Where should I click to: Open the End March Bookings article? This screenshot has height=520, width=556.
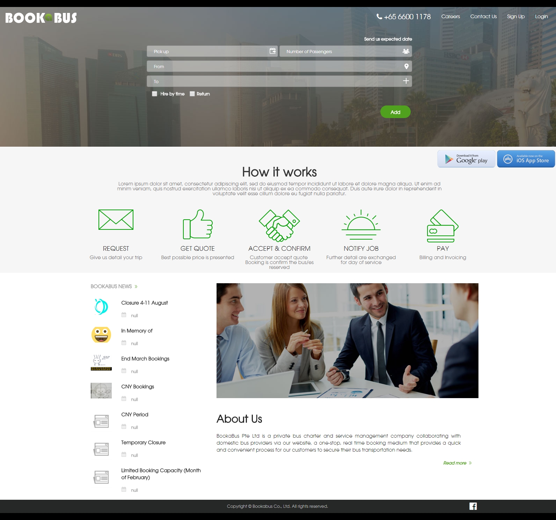[x=145, y=359]
